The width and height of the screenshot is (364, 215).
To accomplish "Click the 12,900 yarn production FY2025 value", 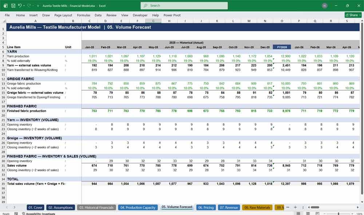I will pyautogui.click(x=285, y=56).
